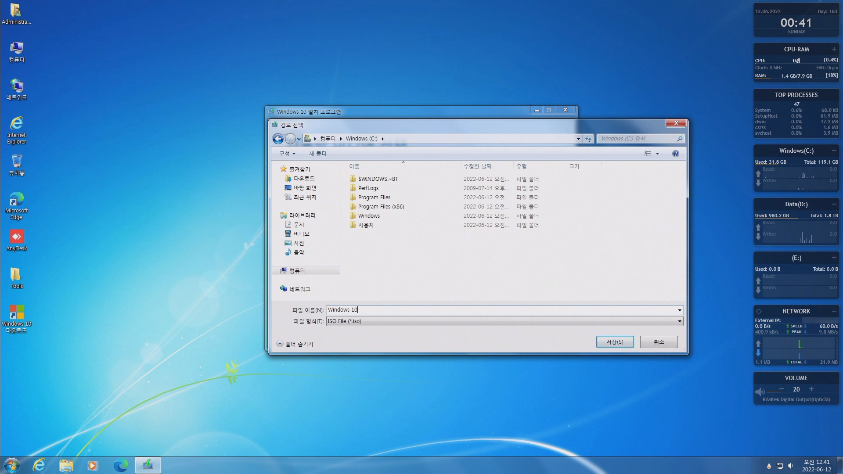Select 최근 위치 (Recent places) in navigation pane
This screenshot has width=843, height=474.
click(x=305, y=197)
